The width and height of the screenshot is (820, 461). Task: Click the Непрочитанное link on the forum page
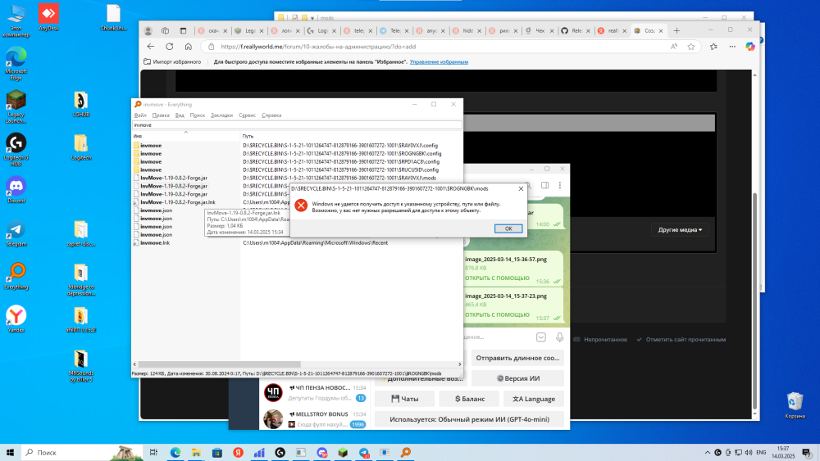(x=600, y=339)
